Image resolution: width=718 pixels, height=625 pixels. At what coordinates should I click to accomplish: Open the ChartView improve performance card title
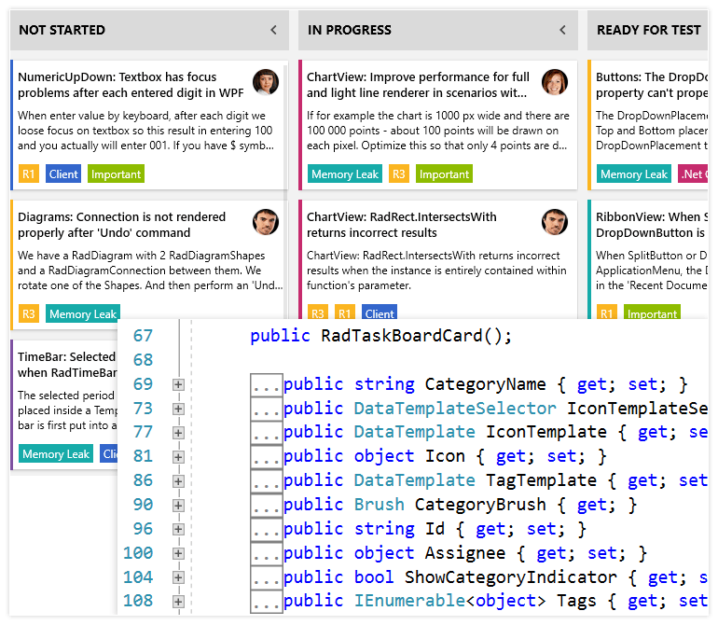click(418, 85)
